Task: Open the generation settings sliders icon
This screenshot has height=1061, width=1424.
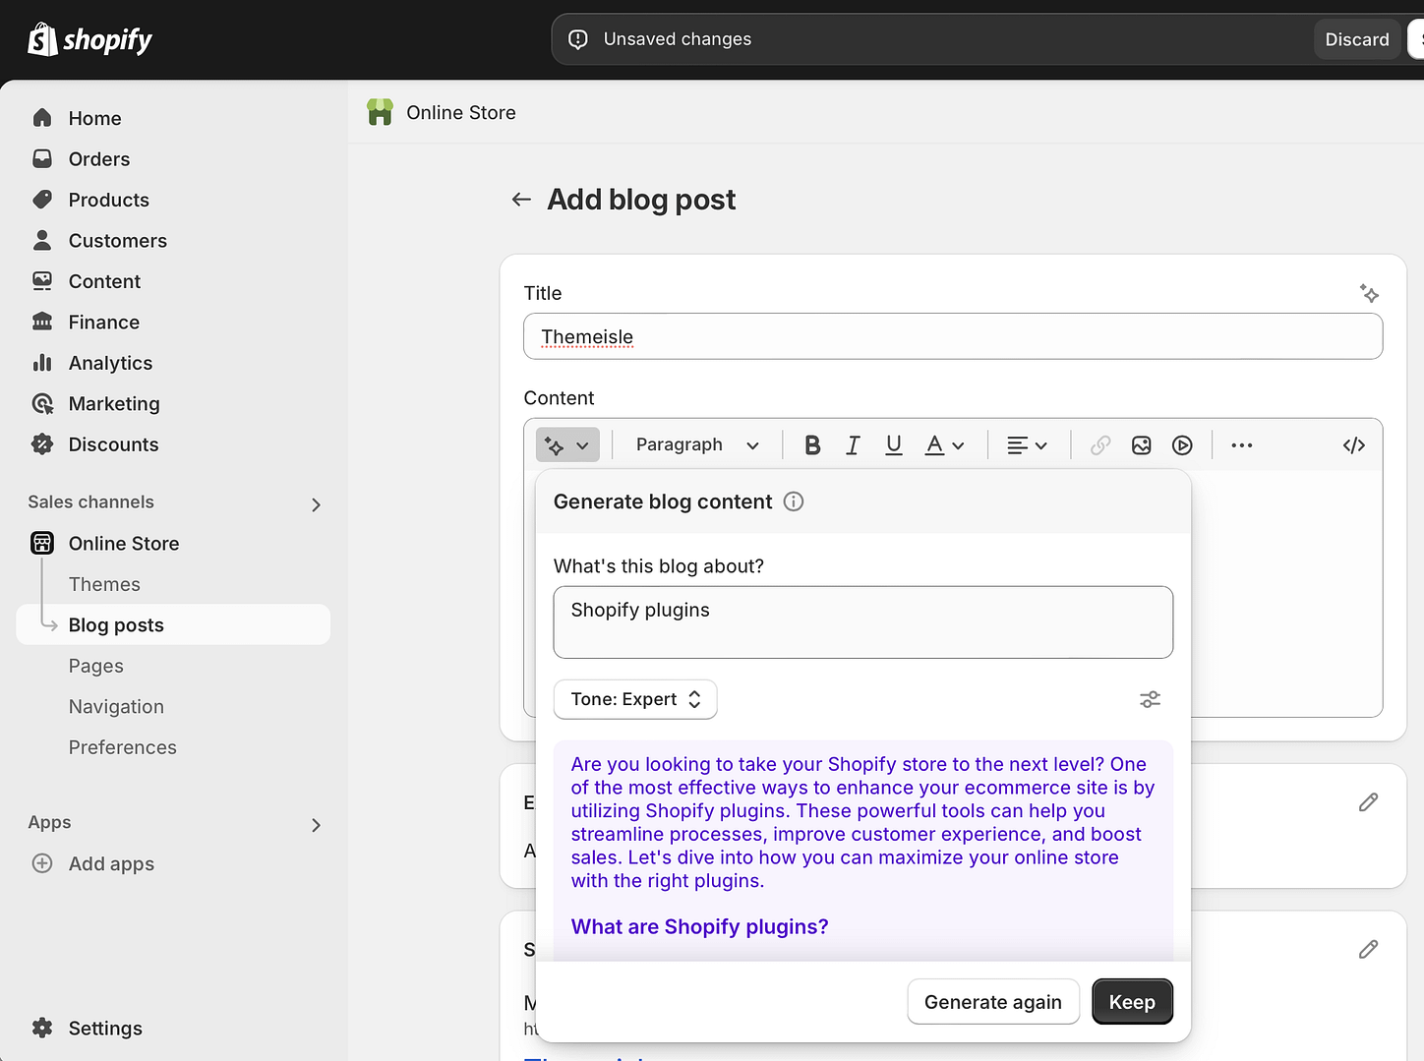Action: pyautogui.click(x=1150, y=699)
